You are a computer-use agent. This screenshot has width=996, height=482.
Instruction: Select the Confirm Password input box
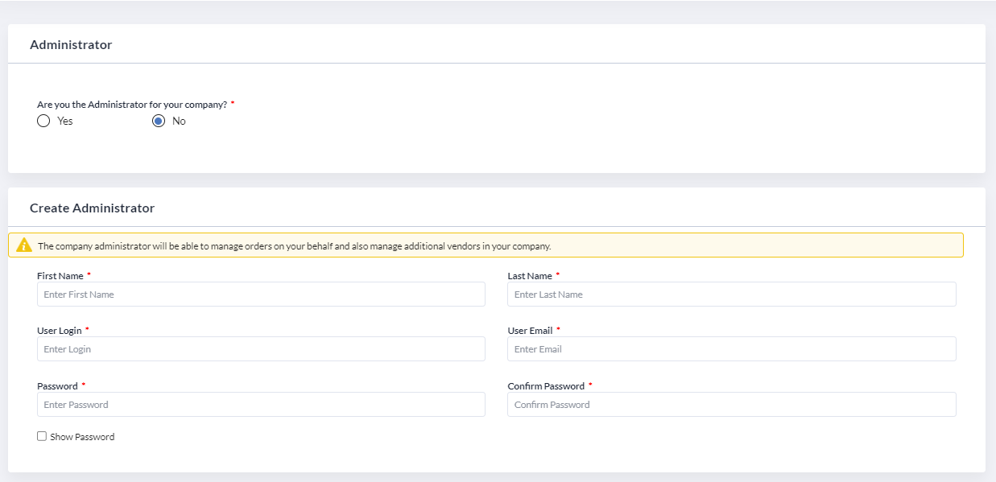coord(732,404)
